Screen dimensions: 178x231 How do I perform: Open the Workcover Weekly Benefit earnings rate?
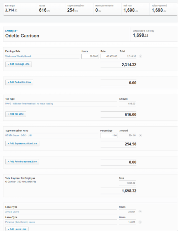point(18,56)
